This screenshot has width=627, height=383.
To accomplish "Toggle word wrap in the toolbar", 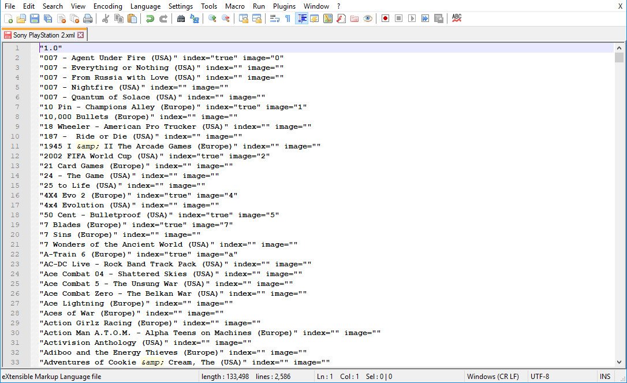I will pos(275,18).
